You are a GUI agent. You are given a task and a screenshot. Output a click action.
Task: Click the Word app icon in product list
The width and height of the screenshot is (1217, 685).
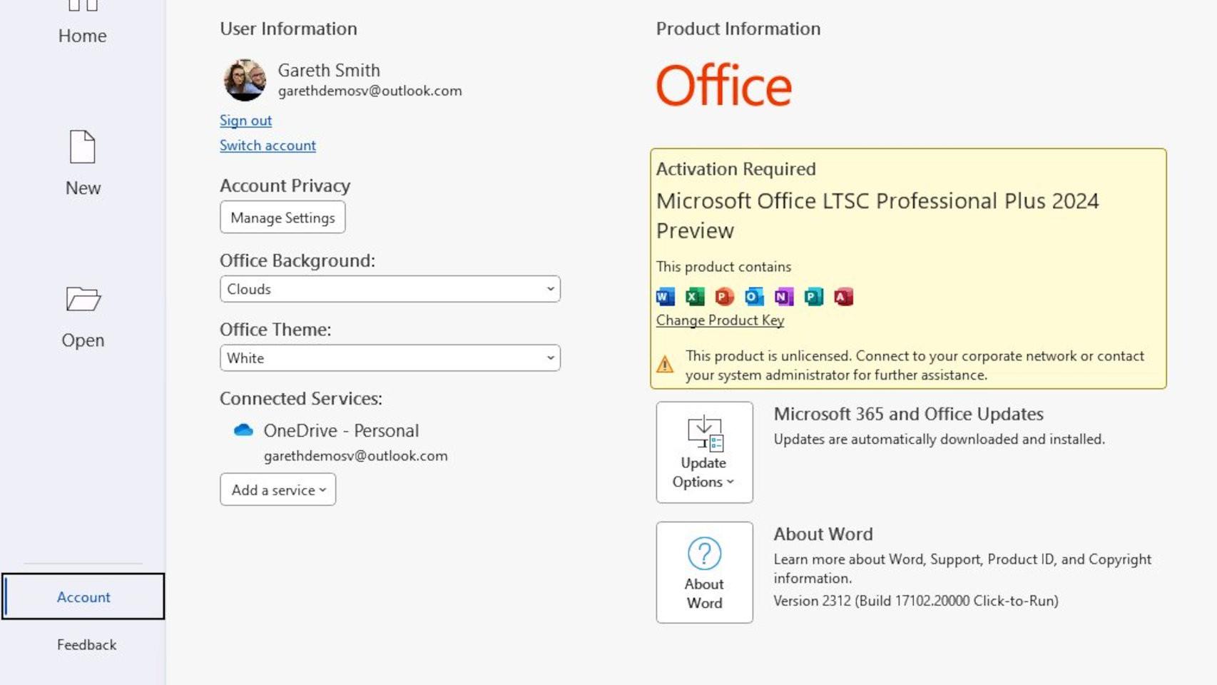665,296
